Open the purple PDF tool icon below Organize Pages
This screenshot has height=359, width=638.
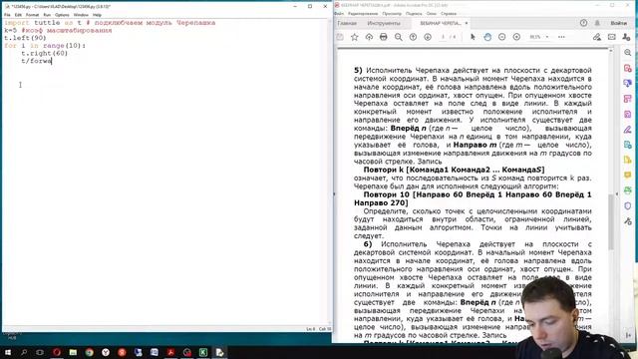pyautogui.click(x=628, y=115)
